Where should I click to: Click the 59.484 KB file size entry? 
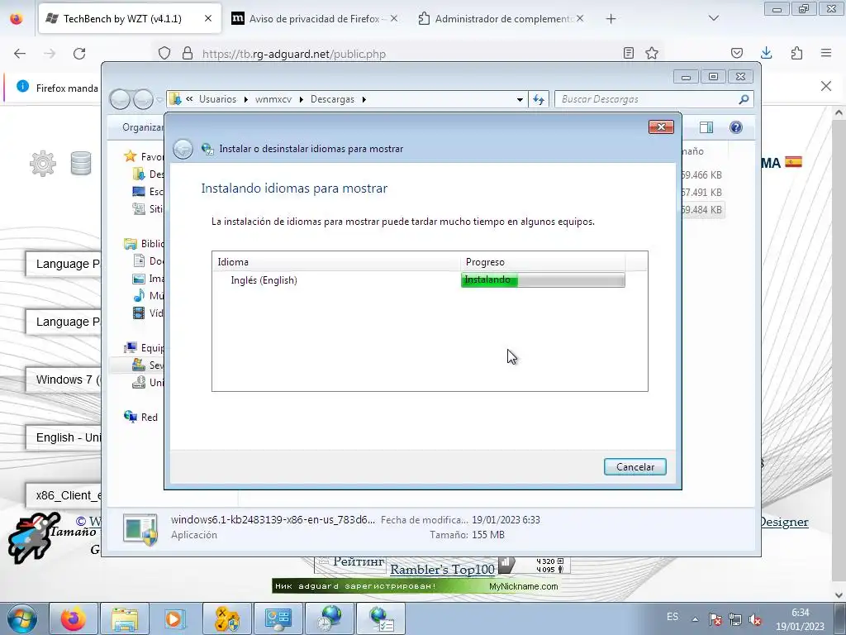(x=701, y=209)
